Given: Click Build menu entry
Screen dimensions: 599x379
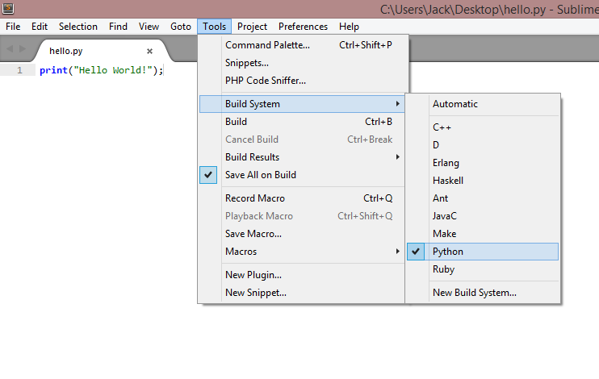Looking at the screenshot, I should pyautogui.click(x=302, y=122).
